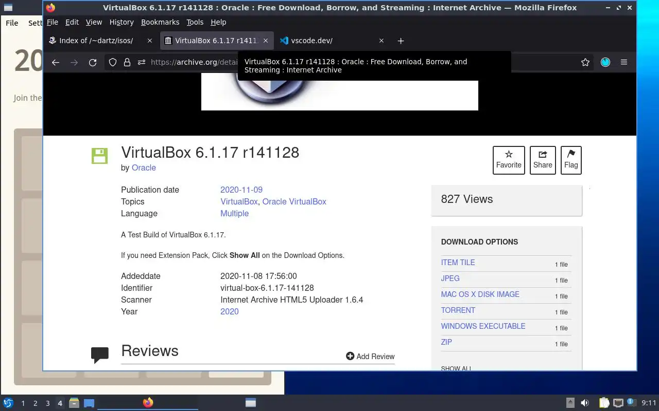Click the File menu of the background window
Screen dimensions: 659x411
(x=12, y=23)
